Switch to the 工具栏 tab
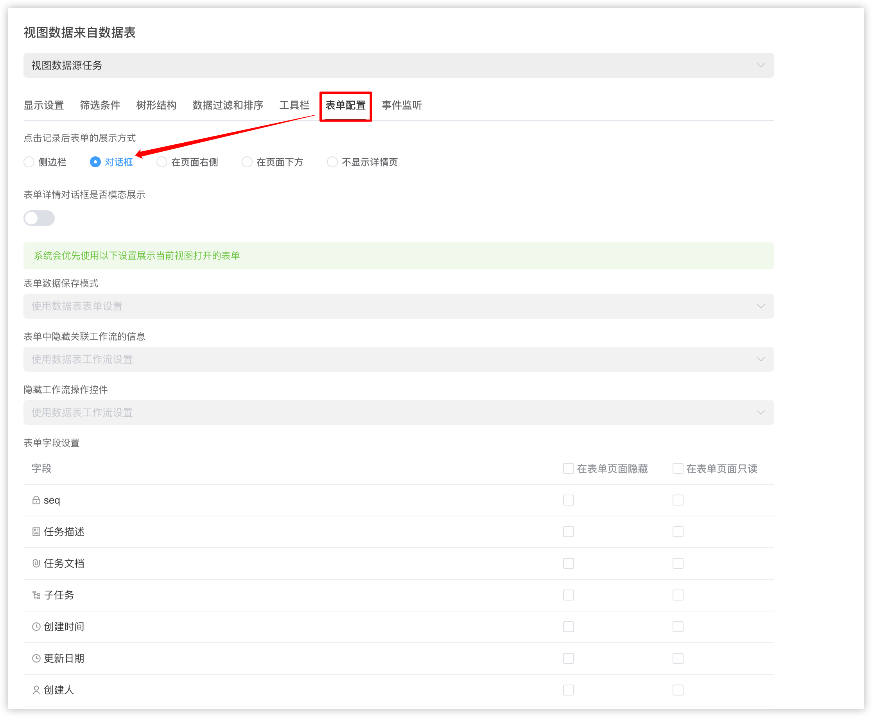The width and height of the screenshot is (872, 717). pyautogui.click(x=294, y=105)
